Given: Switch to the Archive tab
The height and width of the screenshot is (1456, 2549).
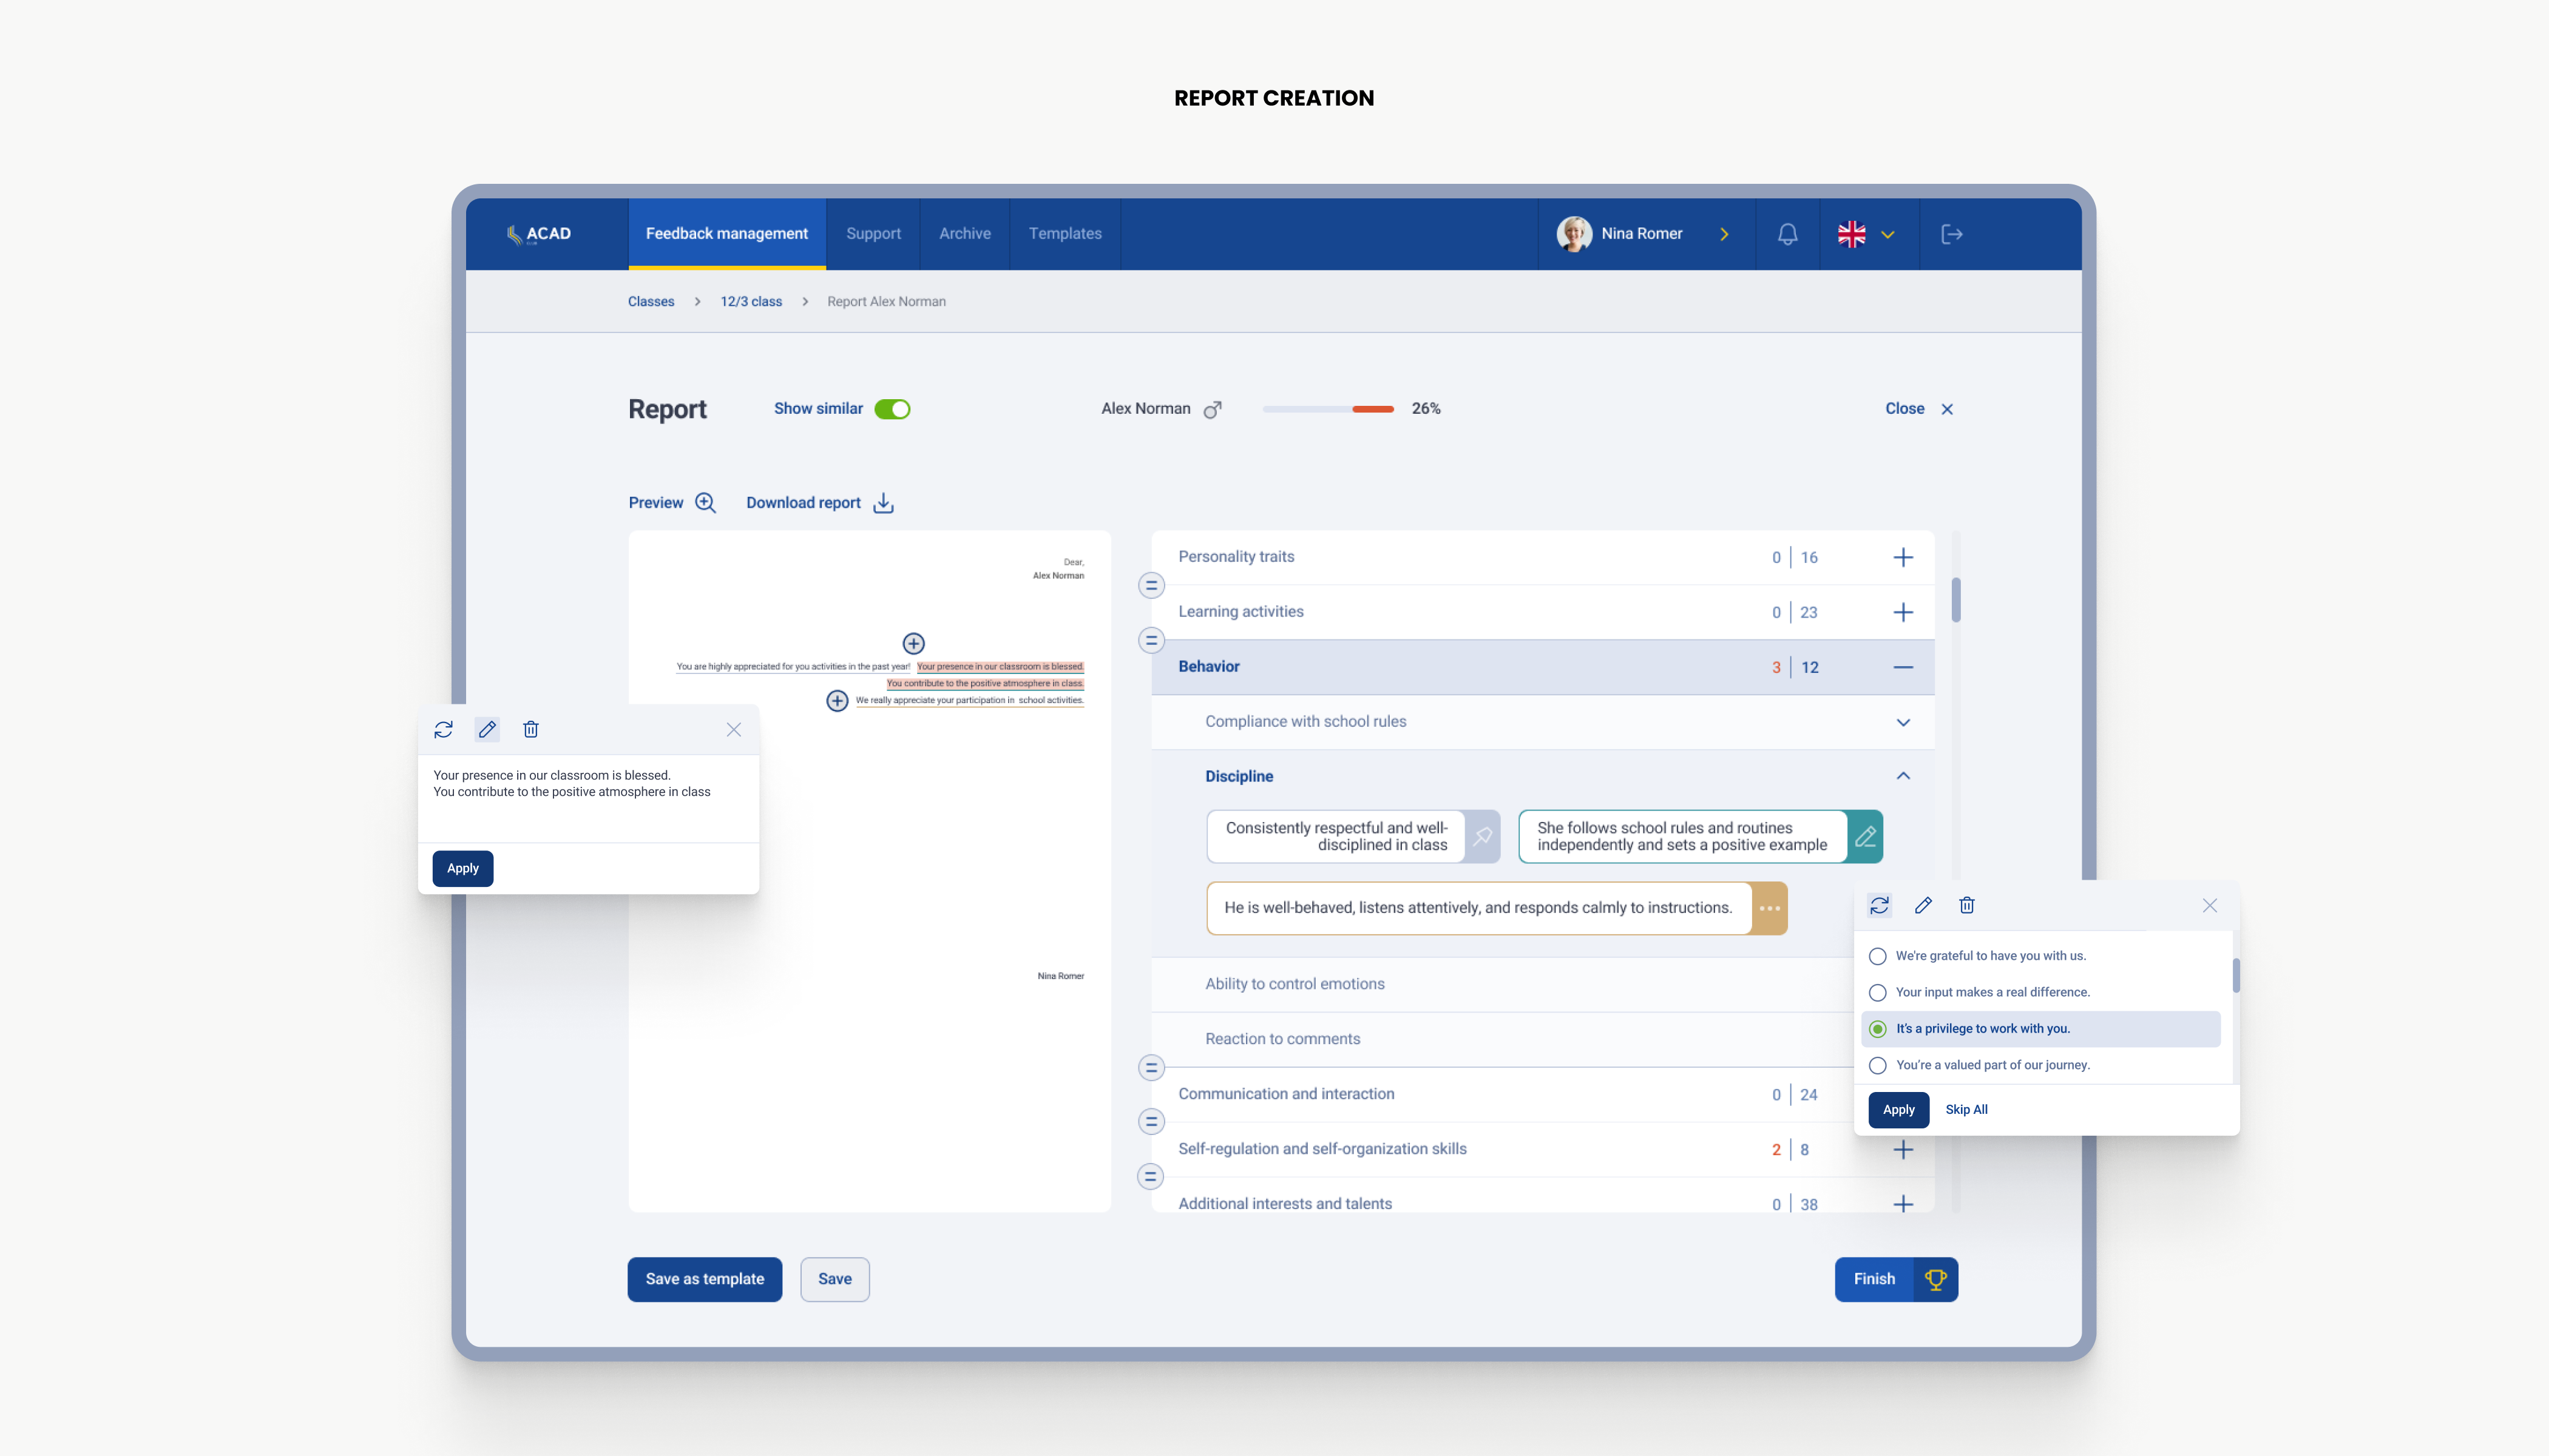Looking at the screenshot, I should 964,234.
